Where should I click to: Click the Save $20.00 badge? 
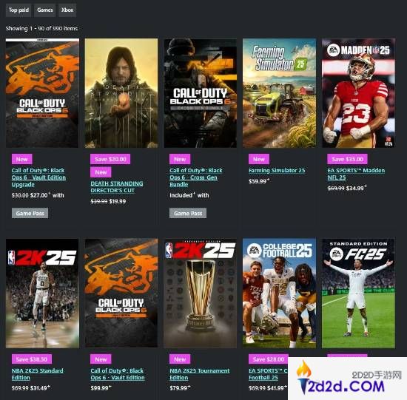(110, 159)
